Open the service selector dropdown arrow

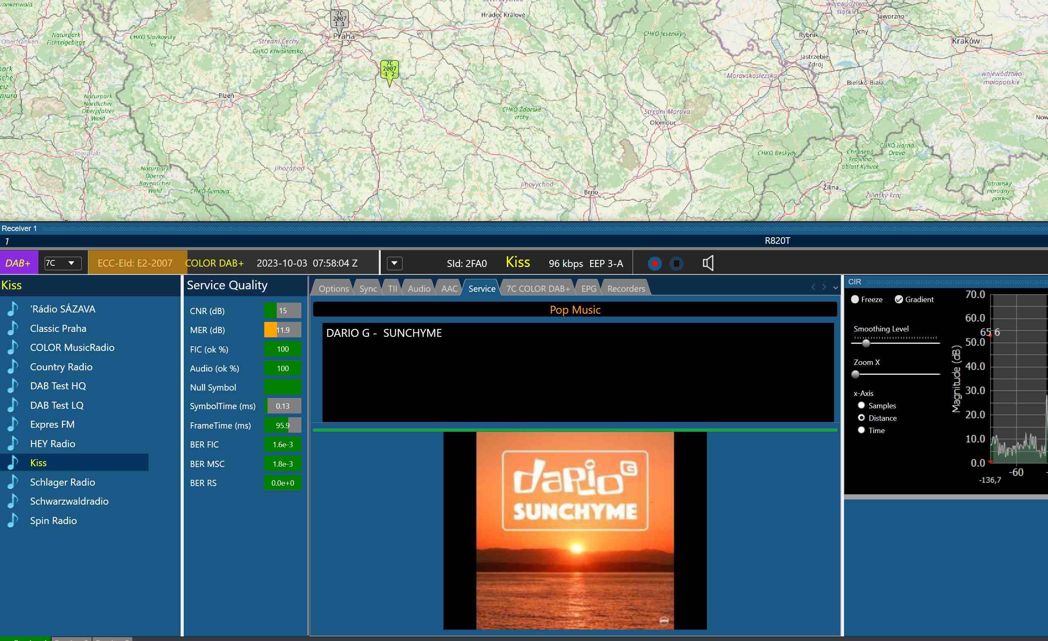pos(394,263)
